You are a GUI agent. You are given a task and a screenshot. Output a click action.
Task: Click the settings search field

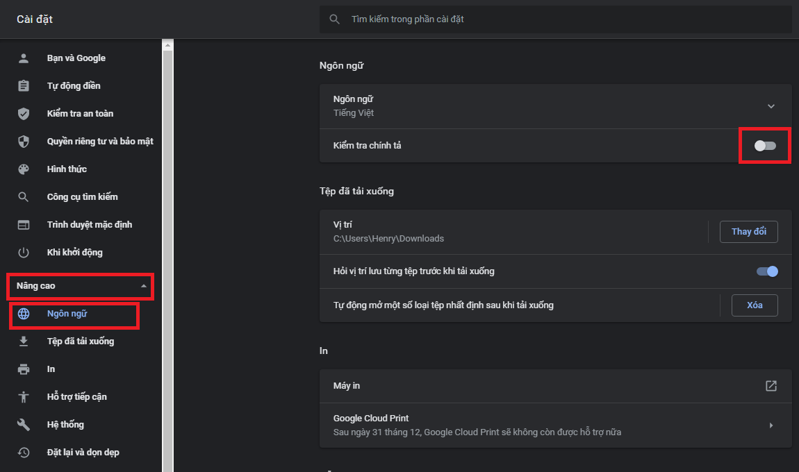point(555,19)
